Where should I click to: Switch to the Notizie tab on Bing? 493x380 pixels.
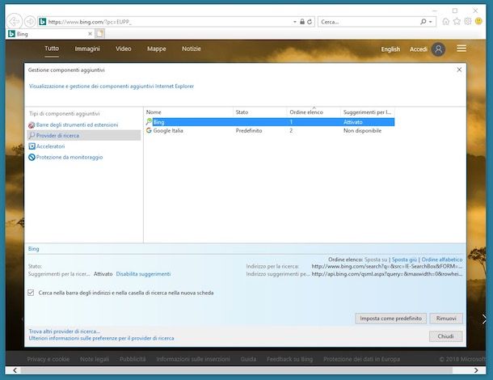coord(192,49)
